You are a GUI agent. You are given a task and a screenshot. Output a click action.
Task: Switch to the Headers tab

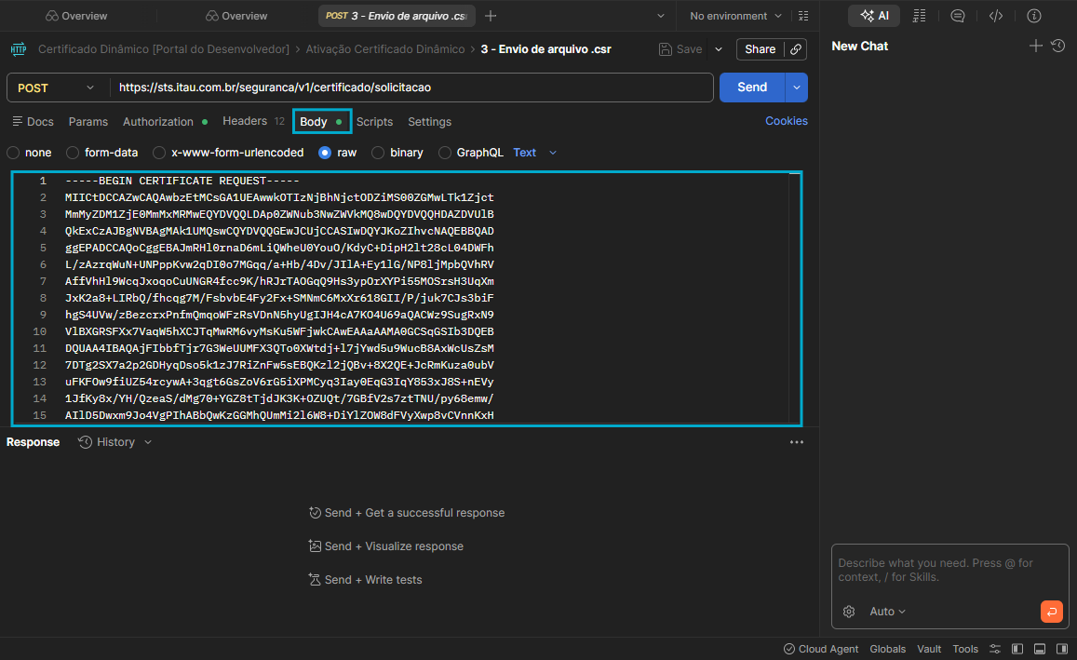tap(245, 121)
